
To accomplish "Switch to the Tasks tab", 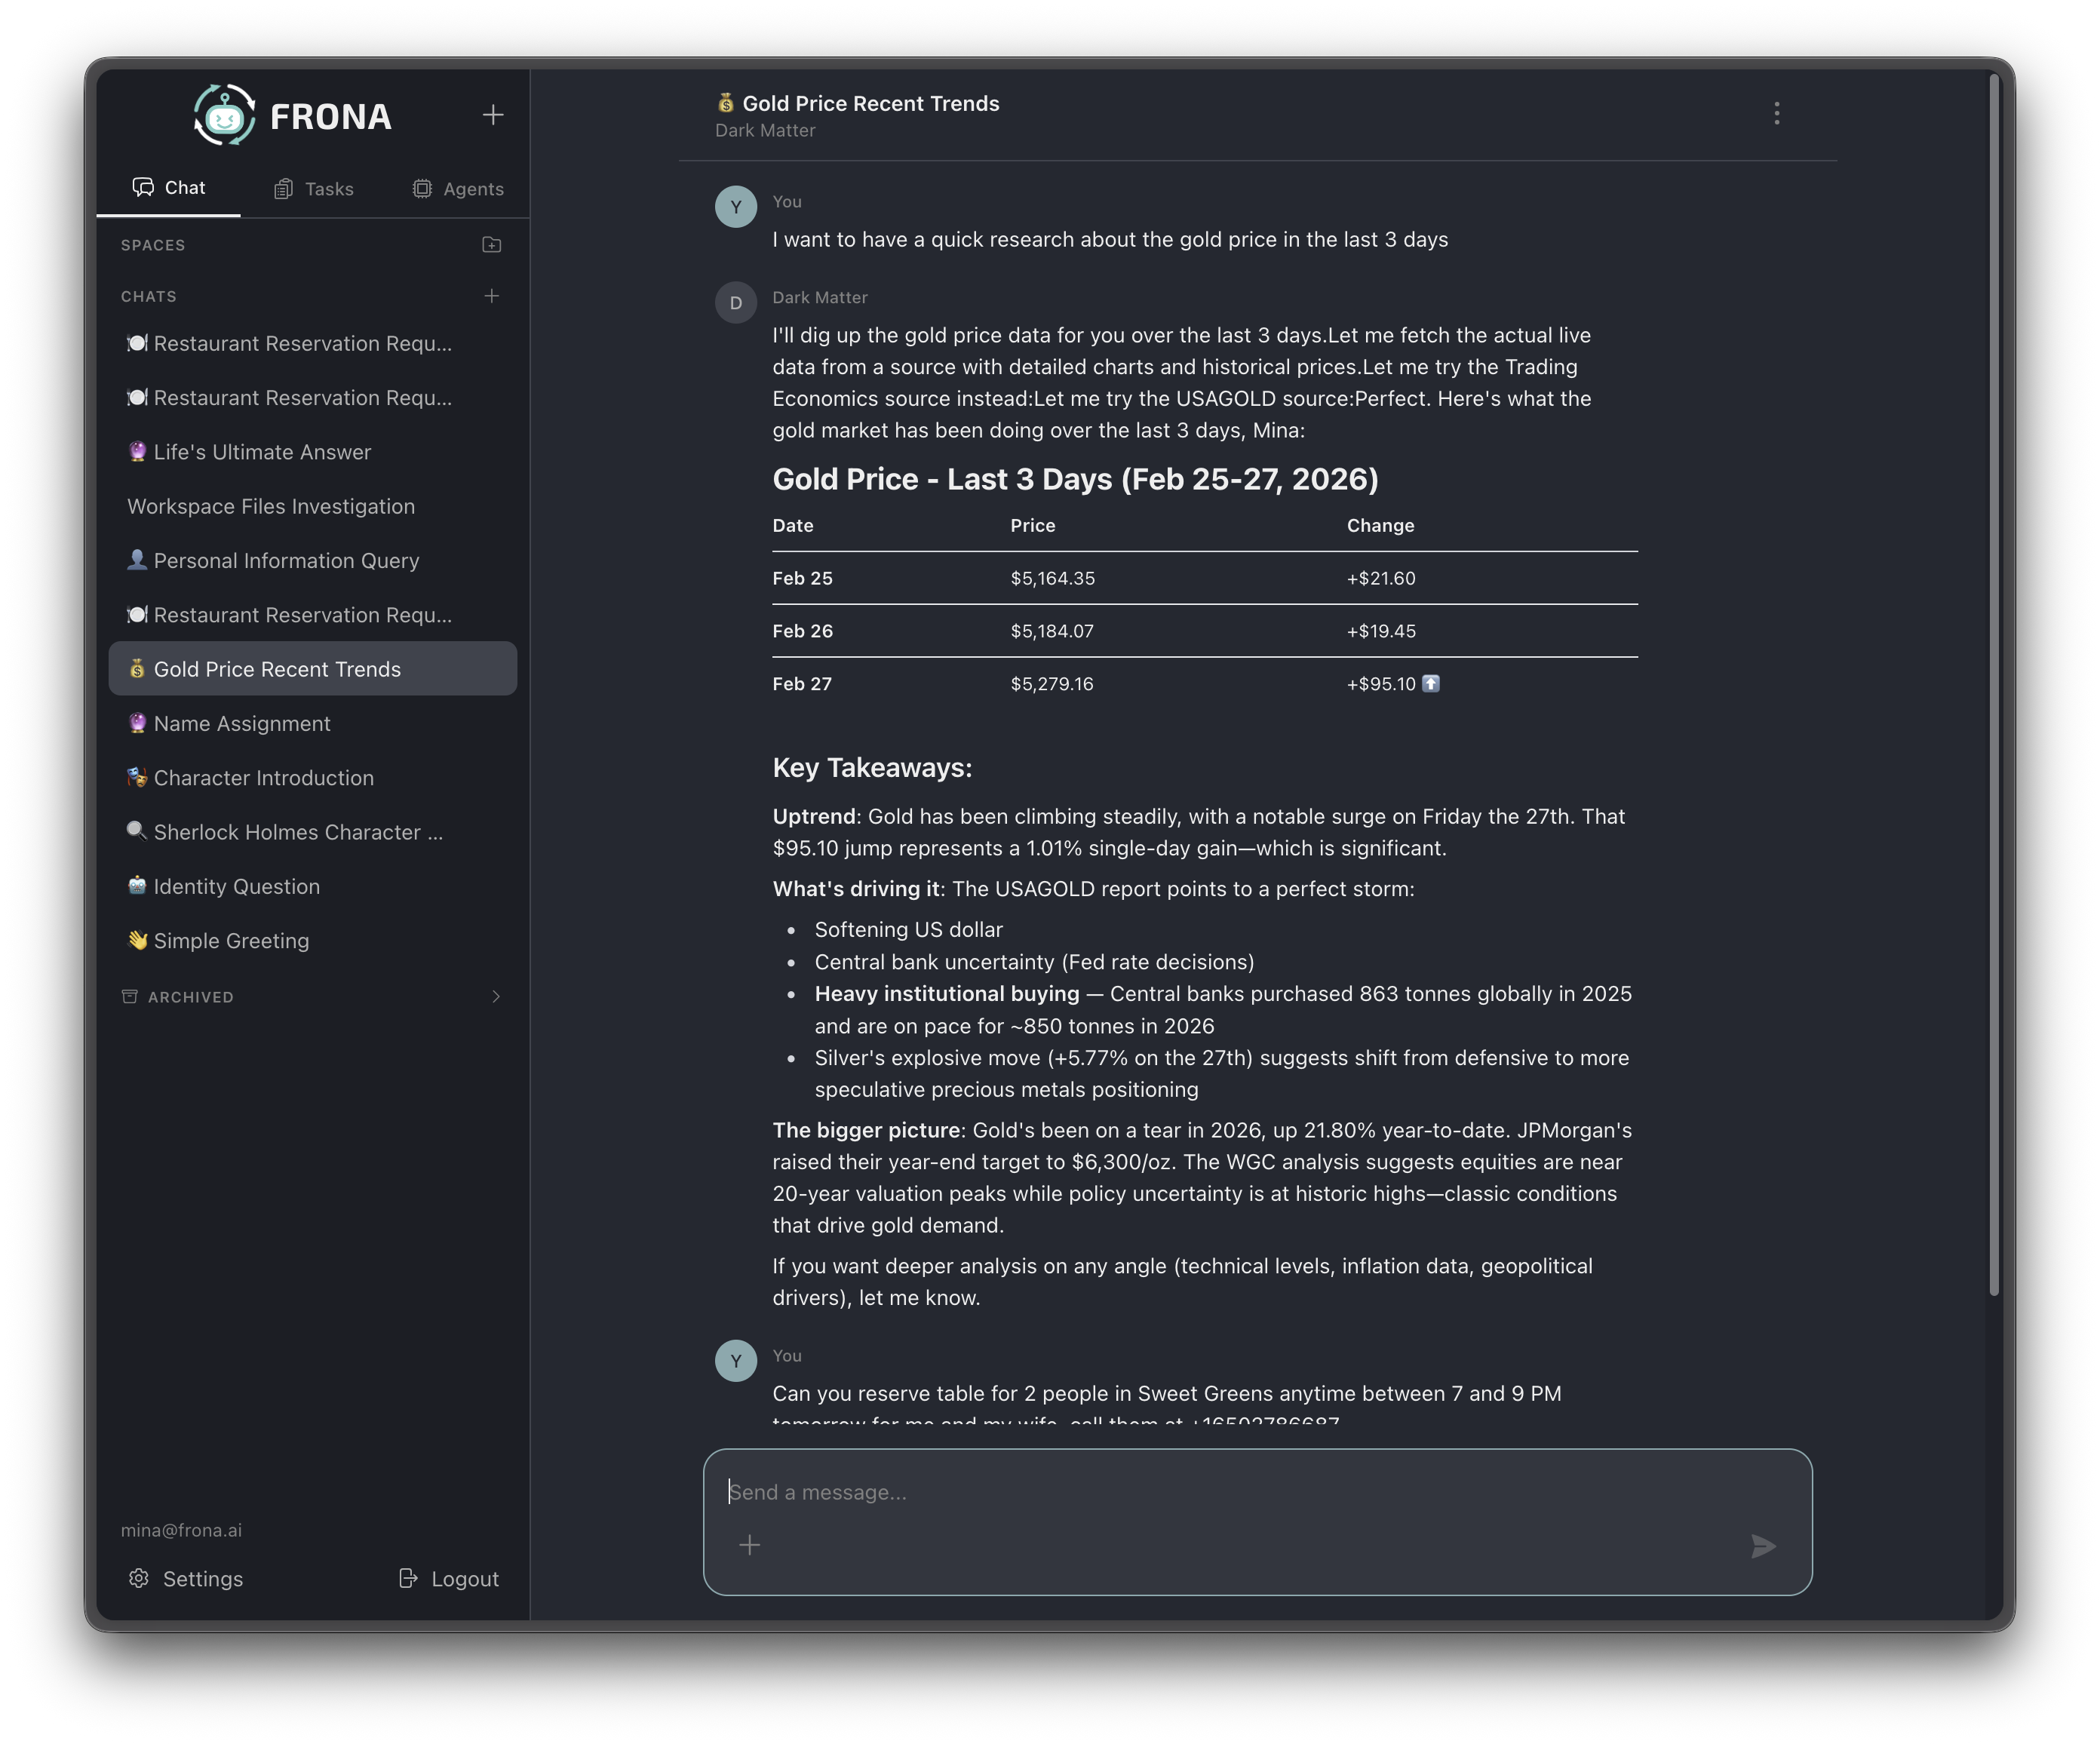I will (x=314, y=188).
